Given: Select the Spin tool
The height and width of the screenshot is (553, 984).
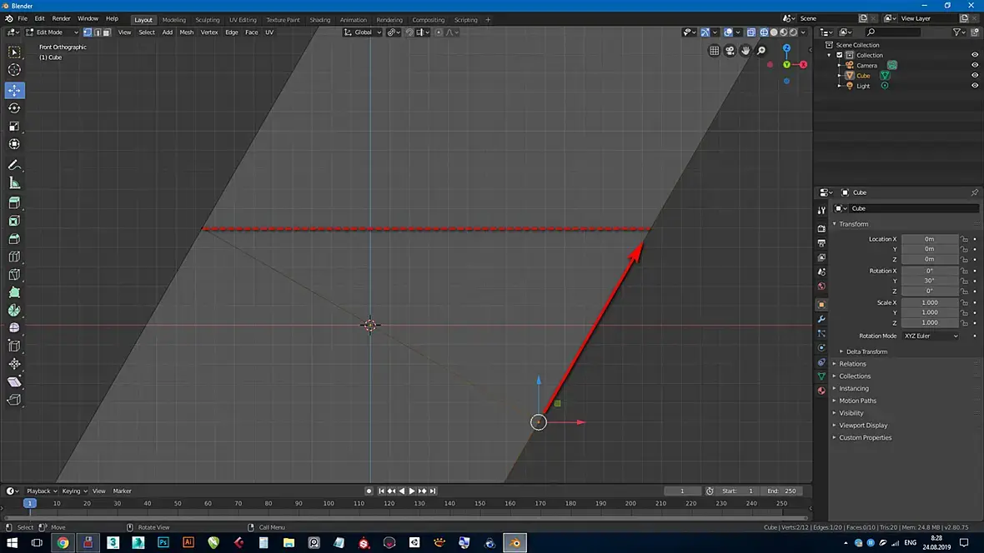Looking at the screenshot, I should point(14,311).
